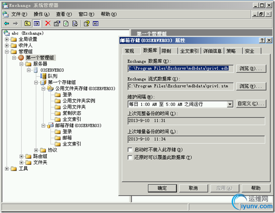Select 文件夹 tree item

tap(40, 163)
